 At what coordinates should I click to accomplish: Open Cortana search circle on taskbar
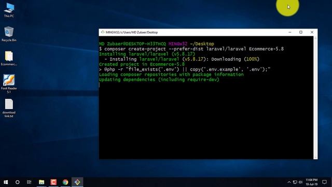pyautogui.click(x=17, y=182)
